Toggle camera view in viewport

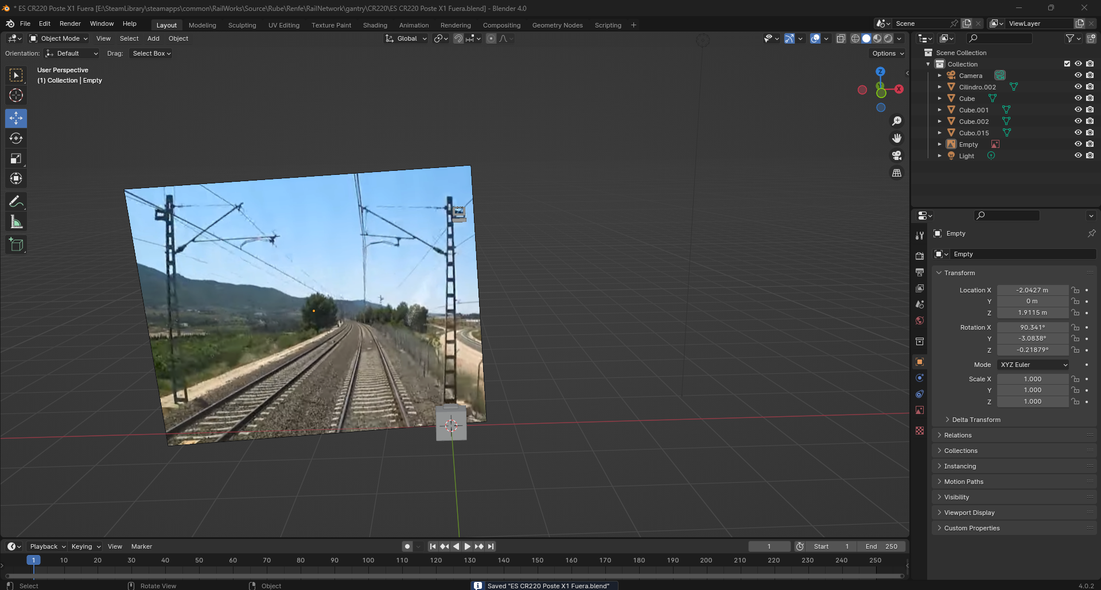[896, 155]
